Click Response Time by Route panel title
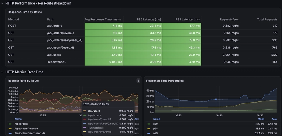 click(25, 12)
